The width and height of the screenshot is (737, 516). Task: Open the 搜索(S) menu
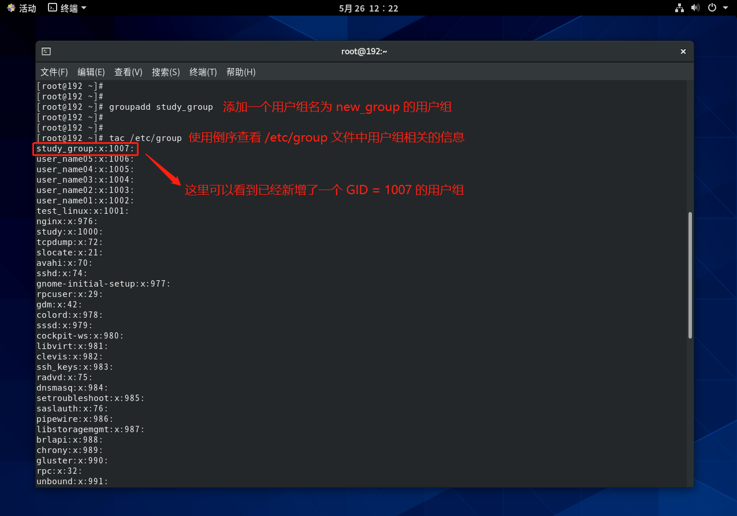[x=166, y=72]
